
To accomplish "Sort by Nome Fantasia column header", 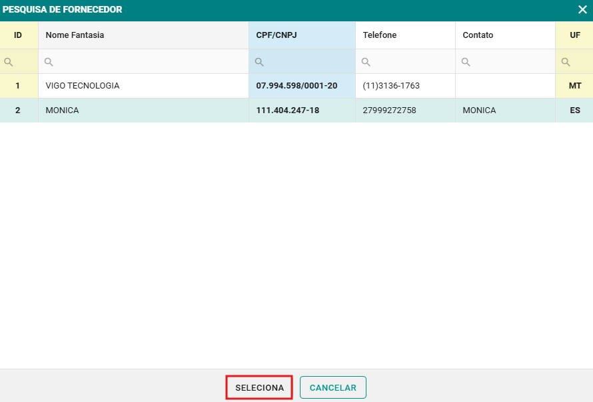I will pyautogui.click(x=75, y=35).
